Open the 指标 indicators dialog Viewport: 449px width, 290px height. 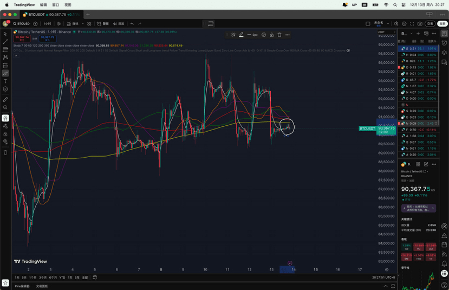(x=73, y=24)
